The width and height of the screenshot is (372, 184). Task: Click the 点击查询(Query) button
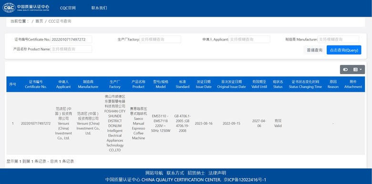pos(344,50)
